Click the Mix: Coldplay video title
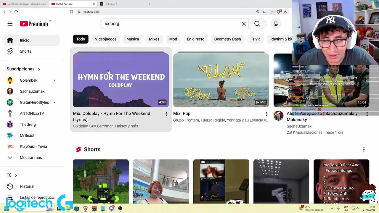Image resolution: width=379 pixels, height=213 pixels. pos(112,117)
